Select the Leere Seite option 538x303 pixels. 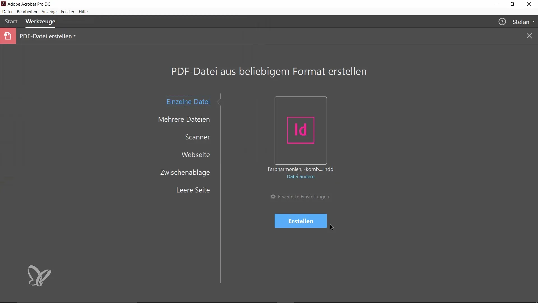(193, 190)
